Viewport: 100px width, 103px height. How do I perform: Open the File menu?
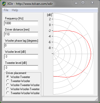coord(6,10)
